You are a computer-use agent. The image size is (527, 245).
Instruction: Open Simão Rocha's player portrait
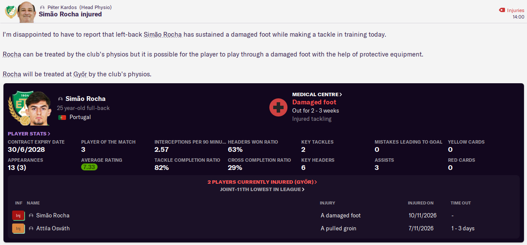tap(38, 108)
